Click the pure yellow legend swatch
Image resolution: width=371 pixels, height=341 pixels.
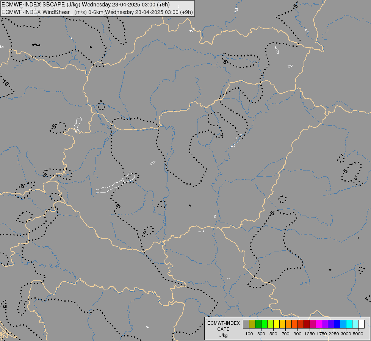click(276, 324)
